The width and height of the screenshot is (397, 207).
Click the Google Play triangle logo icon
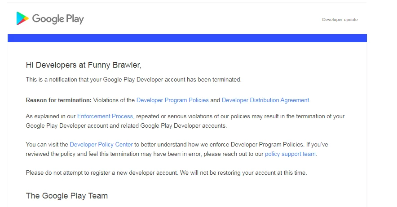point(22,18)
